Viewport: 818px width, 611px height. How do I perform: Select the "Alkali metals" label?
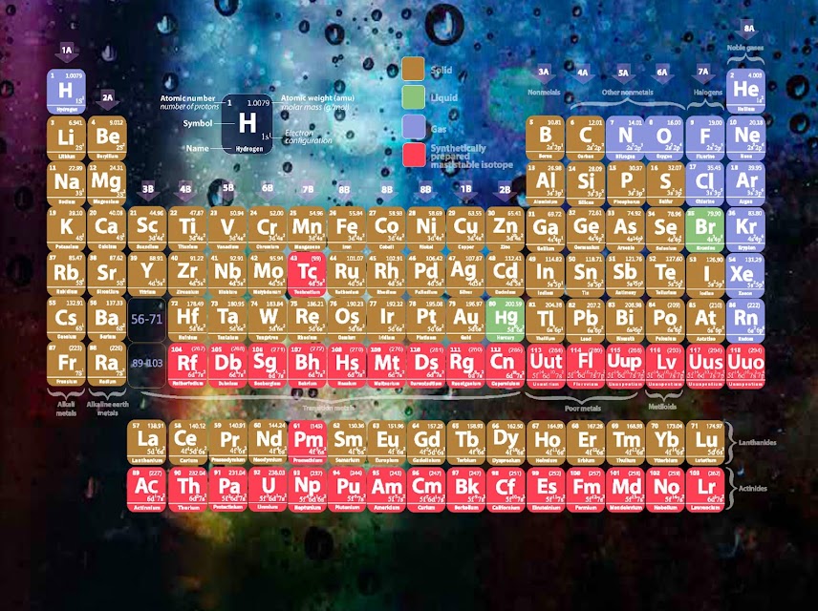tap(66, 409)
